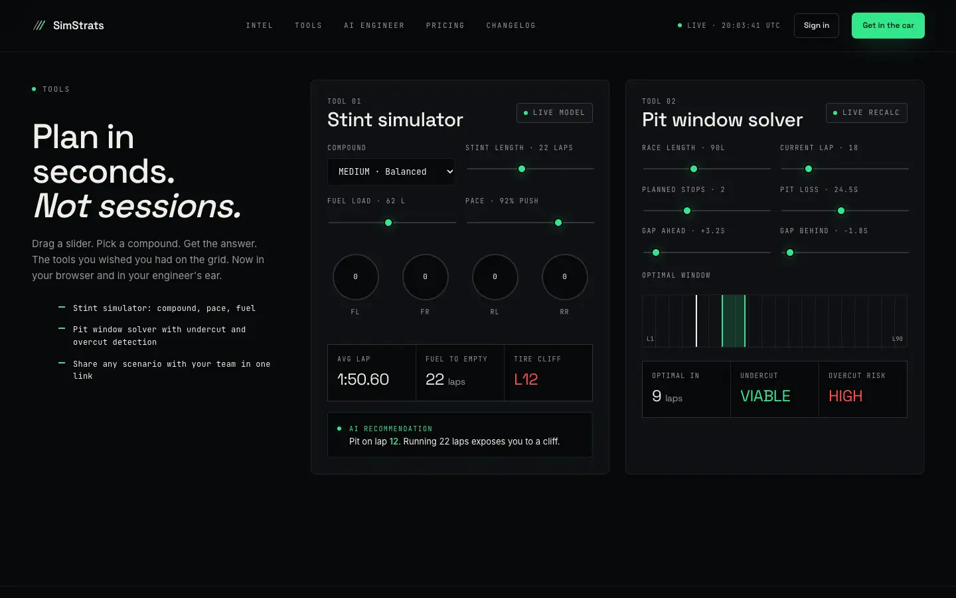The image size is (956, 598).
Task: Click the FR tire wear gauge
Action: (x=425, y=277)
